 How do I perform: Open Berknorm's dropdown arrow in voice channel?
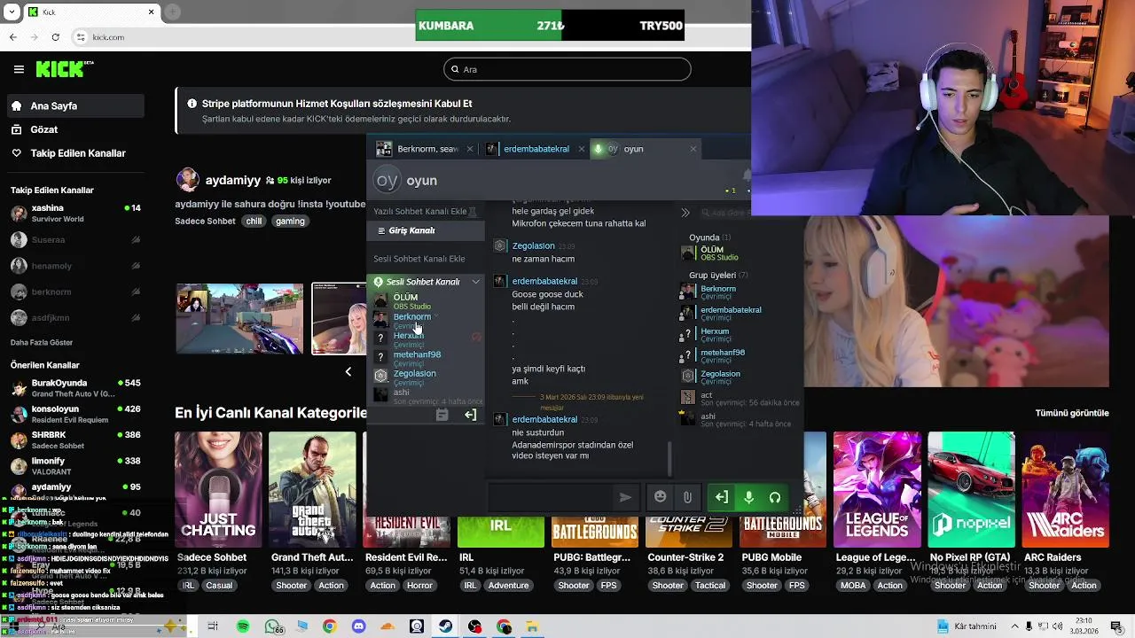click(436, 316)
